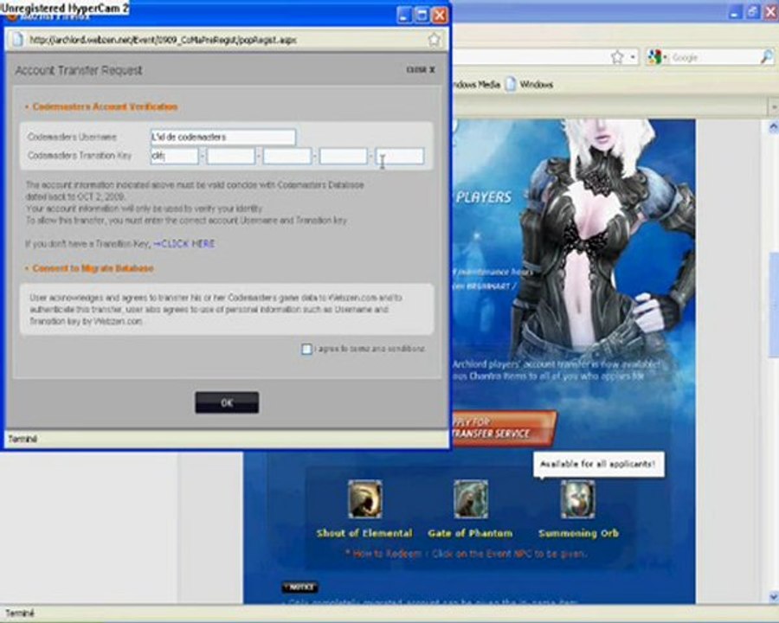This screenshot has width=779, height=623.
Task: Click the bookmark star in main browser window
Action: point(617,57)
